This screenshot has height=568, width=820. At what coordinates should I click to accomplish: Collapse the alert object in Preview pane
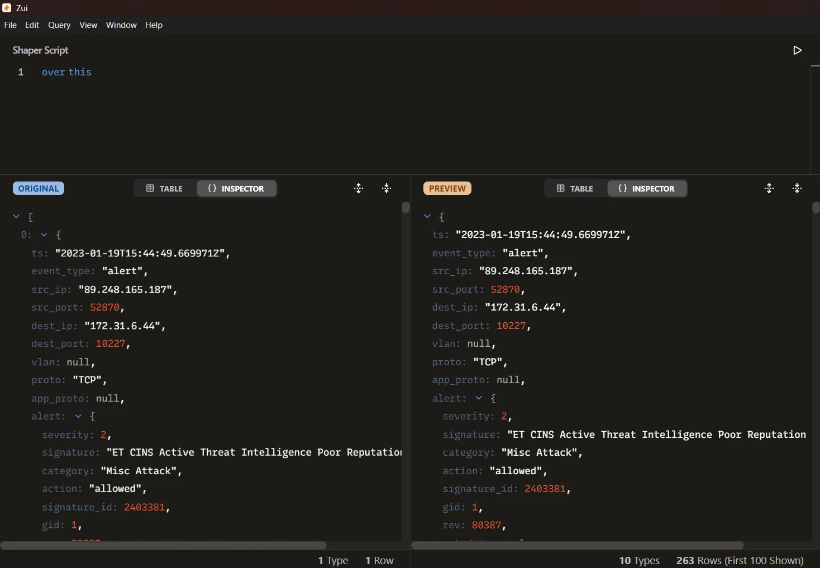pos(478,398)
